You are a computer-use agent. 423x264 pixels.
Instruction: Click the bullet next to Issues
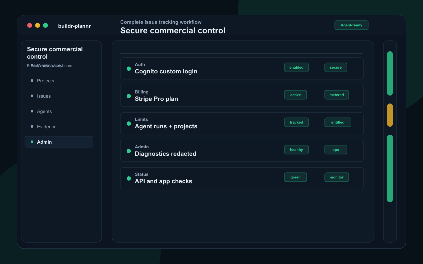point(32,96)
